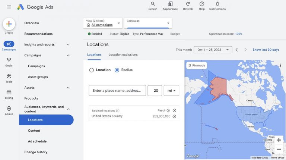
Task: Go to previous date range
Action: pos(237,50)
